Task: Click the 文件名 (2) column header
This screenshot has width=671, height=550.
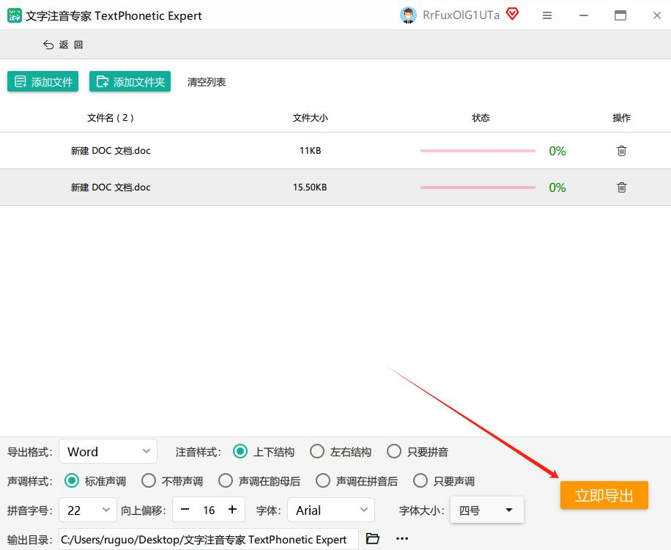Action: pos(111,118)
